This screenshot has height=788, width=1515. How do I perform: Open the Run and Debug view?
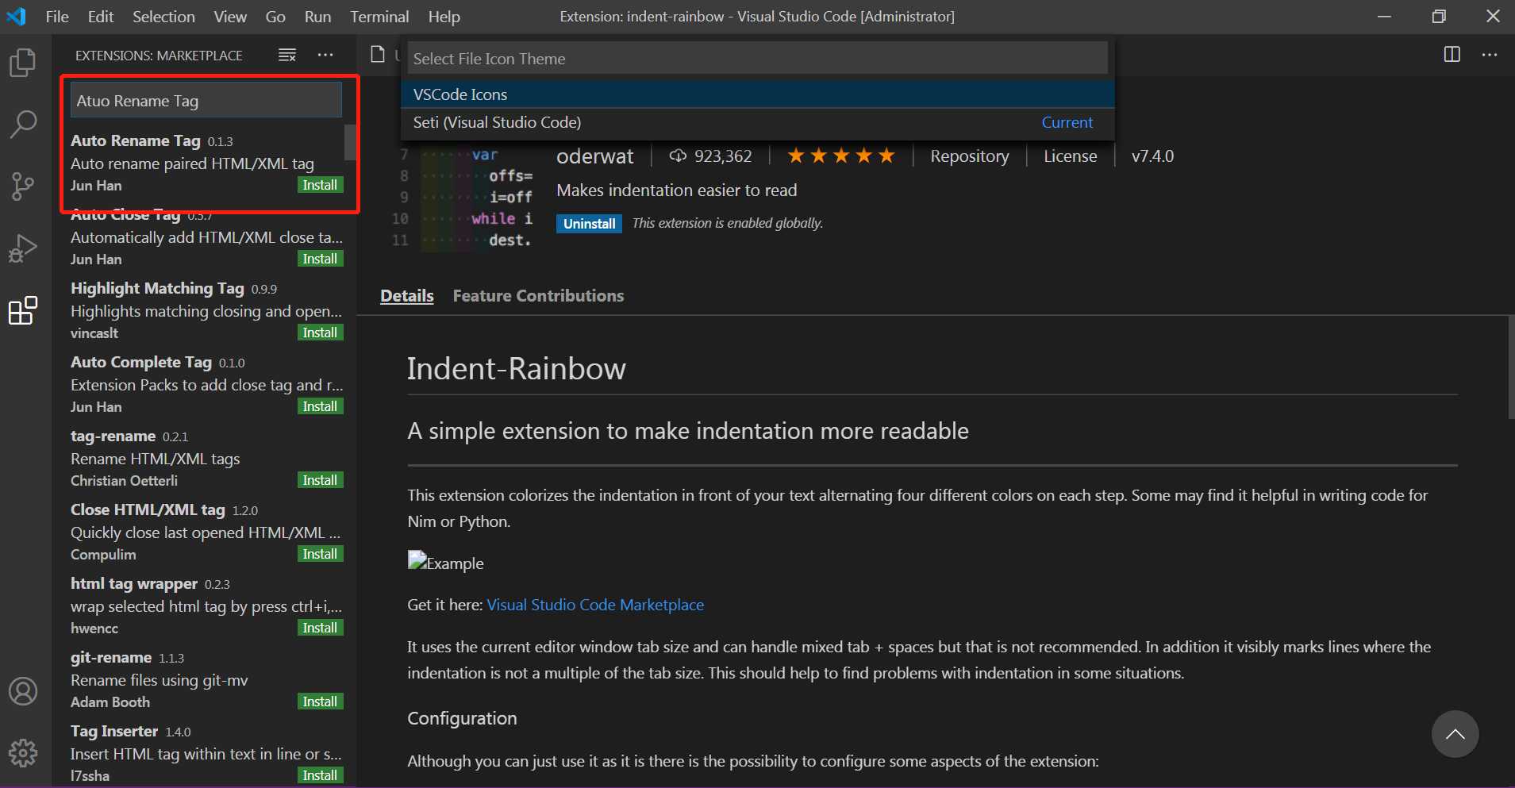click(23, 248)
